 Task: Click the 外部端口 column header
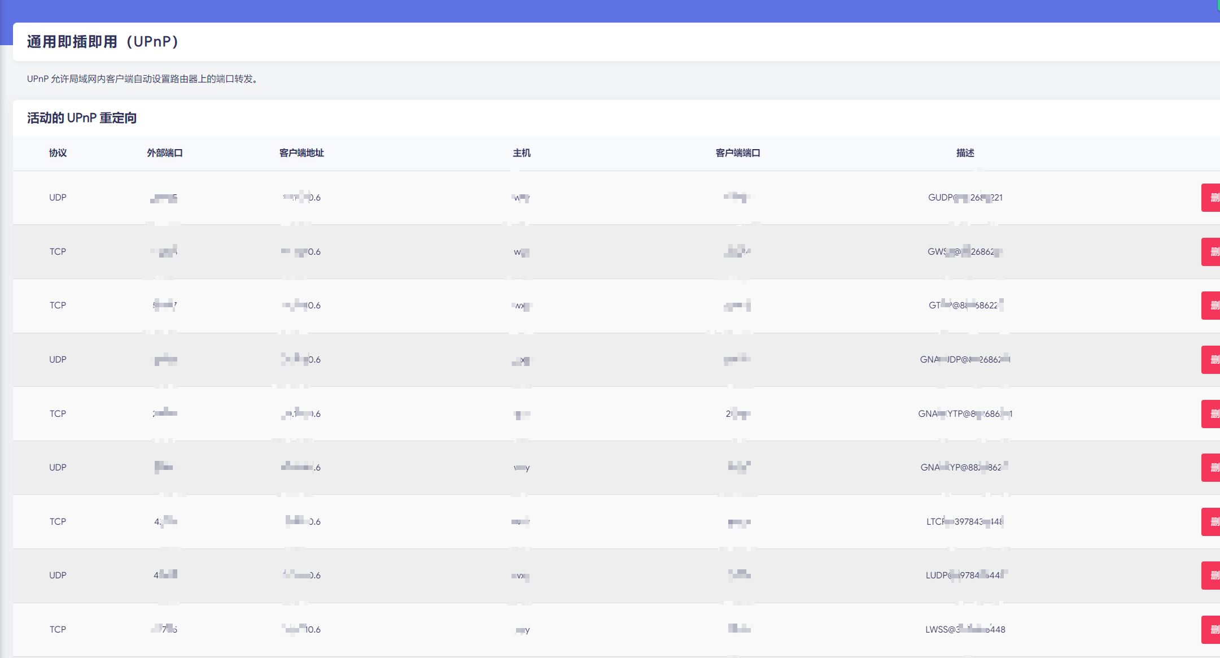pos(164,153)
